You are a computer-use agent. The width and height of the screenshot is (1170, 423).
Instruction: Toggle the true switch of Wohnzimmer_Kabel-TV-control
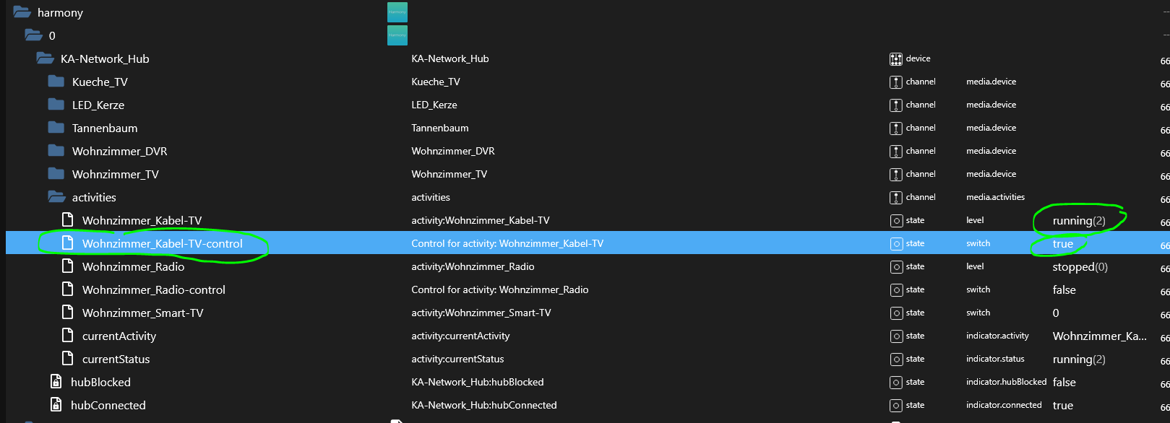(x=1062, y=243)
